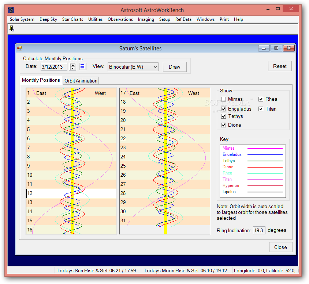Click the Reset button
Screen dimensions: 309x284
(280, 66)
